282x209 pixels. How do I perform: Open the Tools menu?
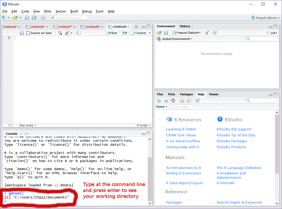click(99, 11)
